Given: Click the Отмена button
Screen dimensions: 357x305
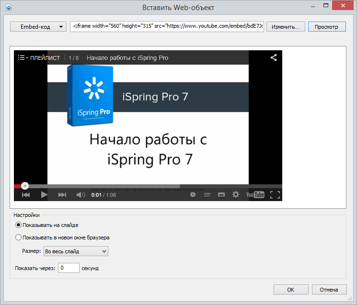Looking at the screenshot, I should [329, 290].
